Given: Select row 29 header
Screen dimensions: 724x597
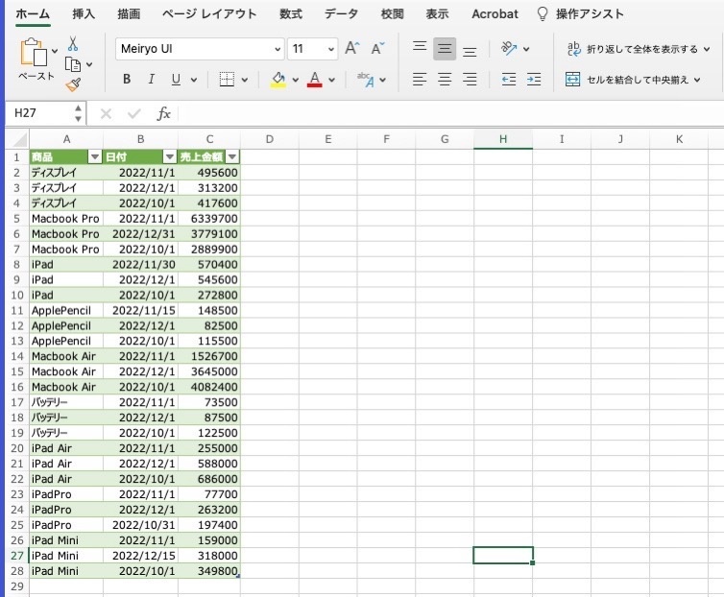Looking at the screenshot, I should coord(17,586).
